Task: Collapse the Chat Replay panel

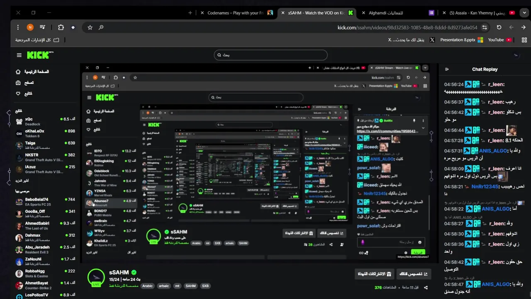Action: (447, 69)
